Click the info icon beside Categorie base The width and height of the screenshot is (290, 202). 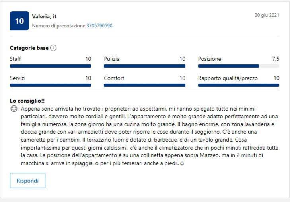(x=53, y=48)
